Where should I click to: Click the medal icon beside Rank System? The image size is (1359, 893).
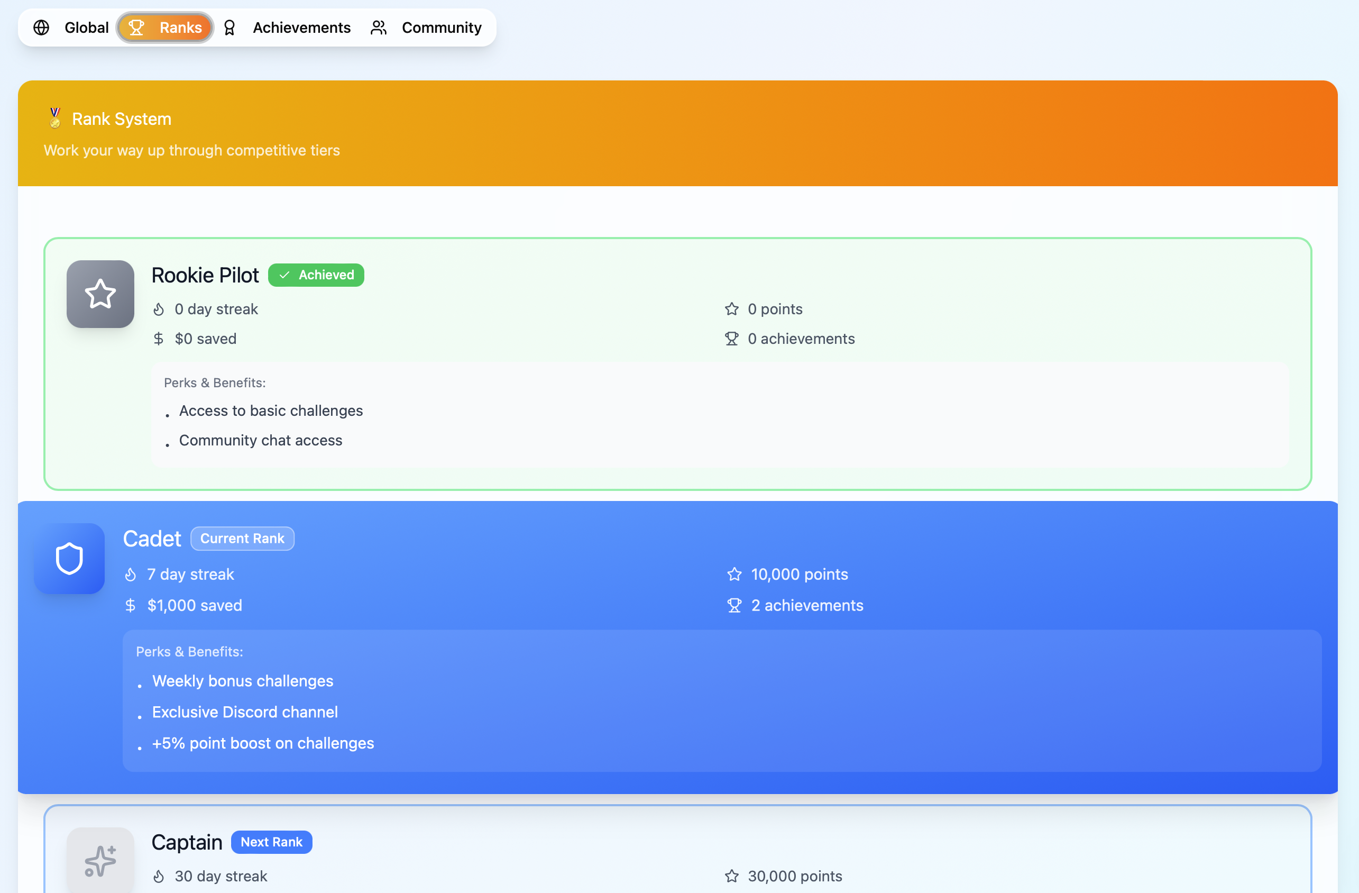pyautogui.click(x=55, y=119)
